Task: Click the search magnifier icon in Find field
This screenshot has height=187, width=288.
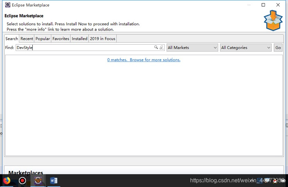Action: [x=156, y=47]
